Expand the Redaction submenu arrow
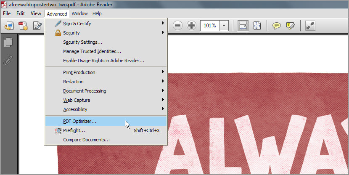 click(x=163, y=81)
